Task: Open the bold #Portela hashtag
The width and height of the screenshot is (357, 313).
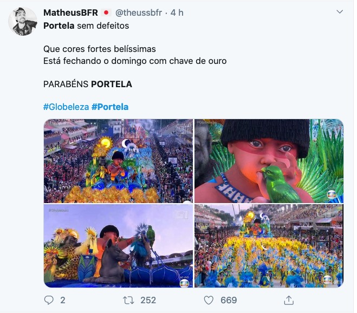Action: point(110,107)
